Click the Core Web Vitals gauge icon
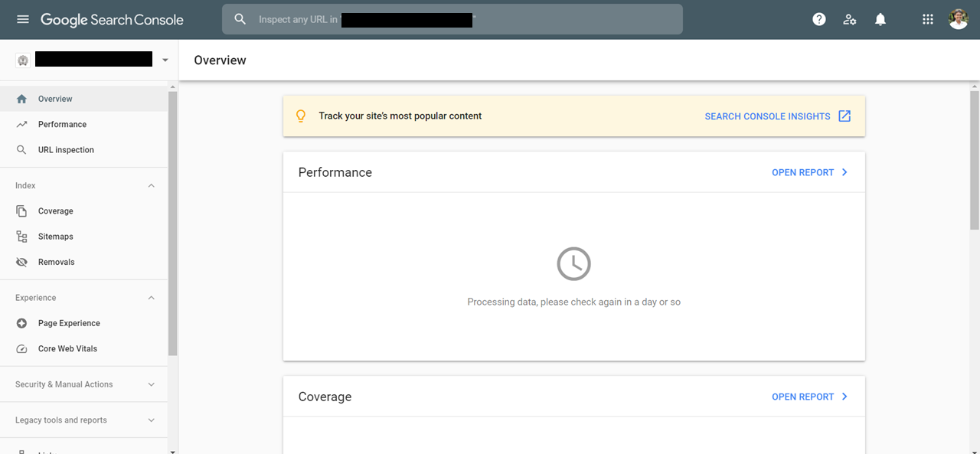This screenshot has height=454, width=980. point(21,348)
